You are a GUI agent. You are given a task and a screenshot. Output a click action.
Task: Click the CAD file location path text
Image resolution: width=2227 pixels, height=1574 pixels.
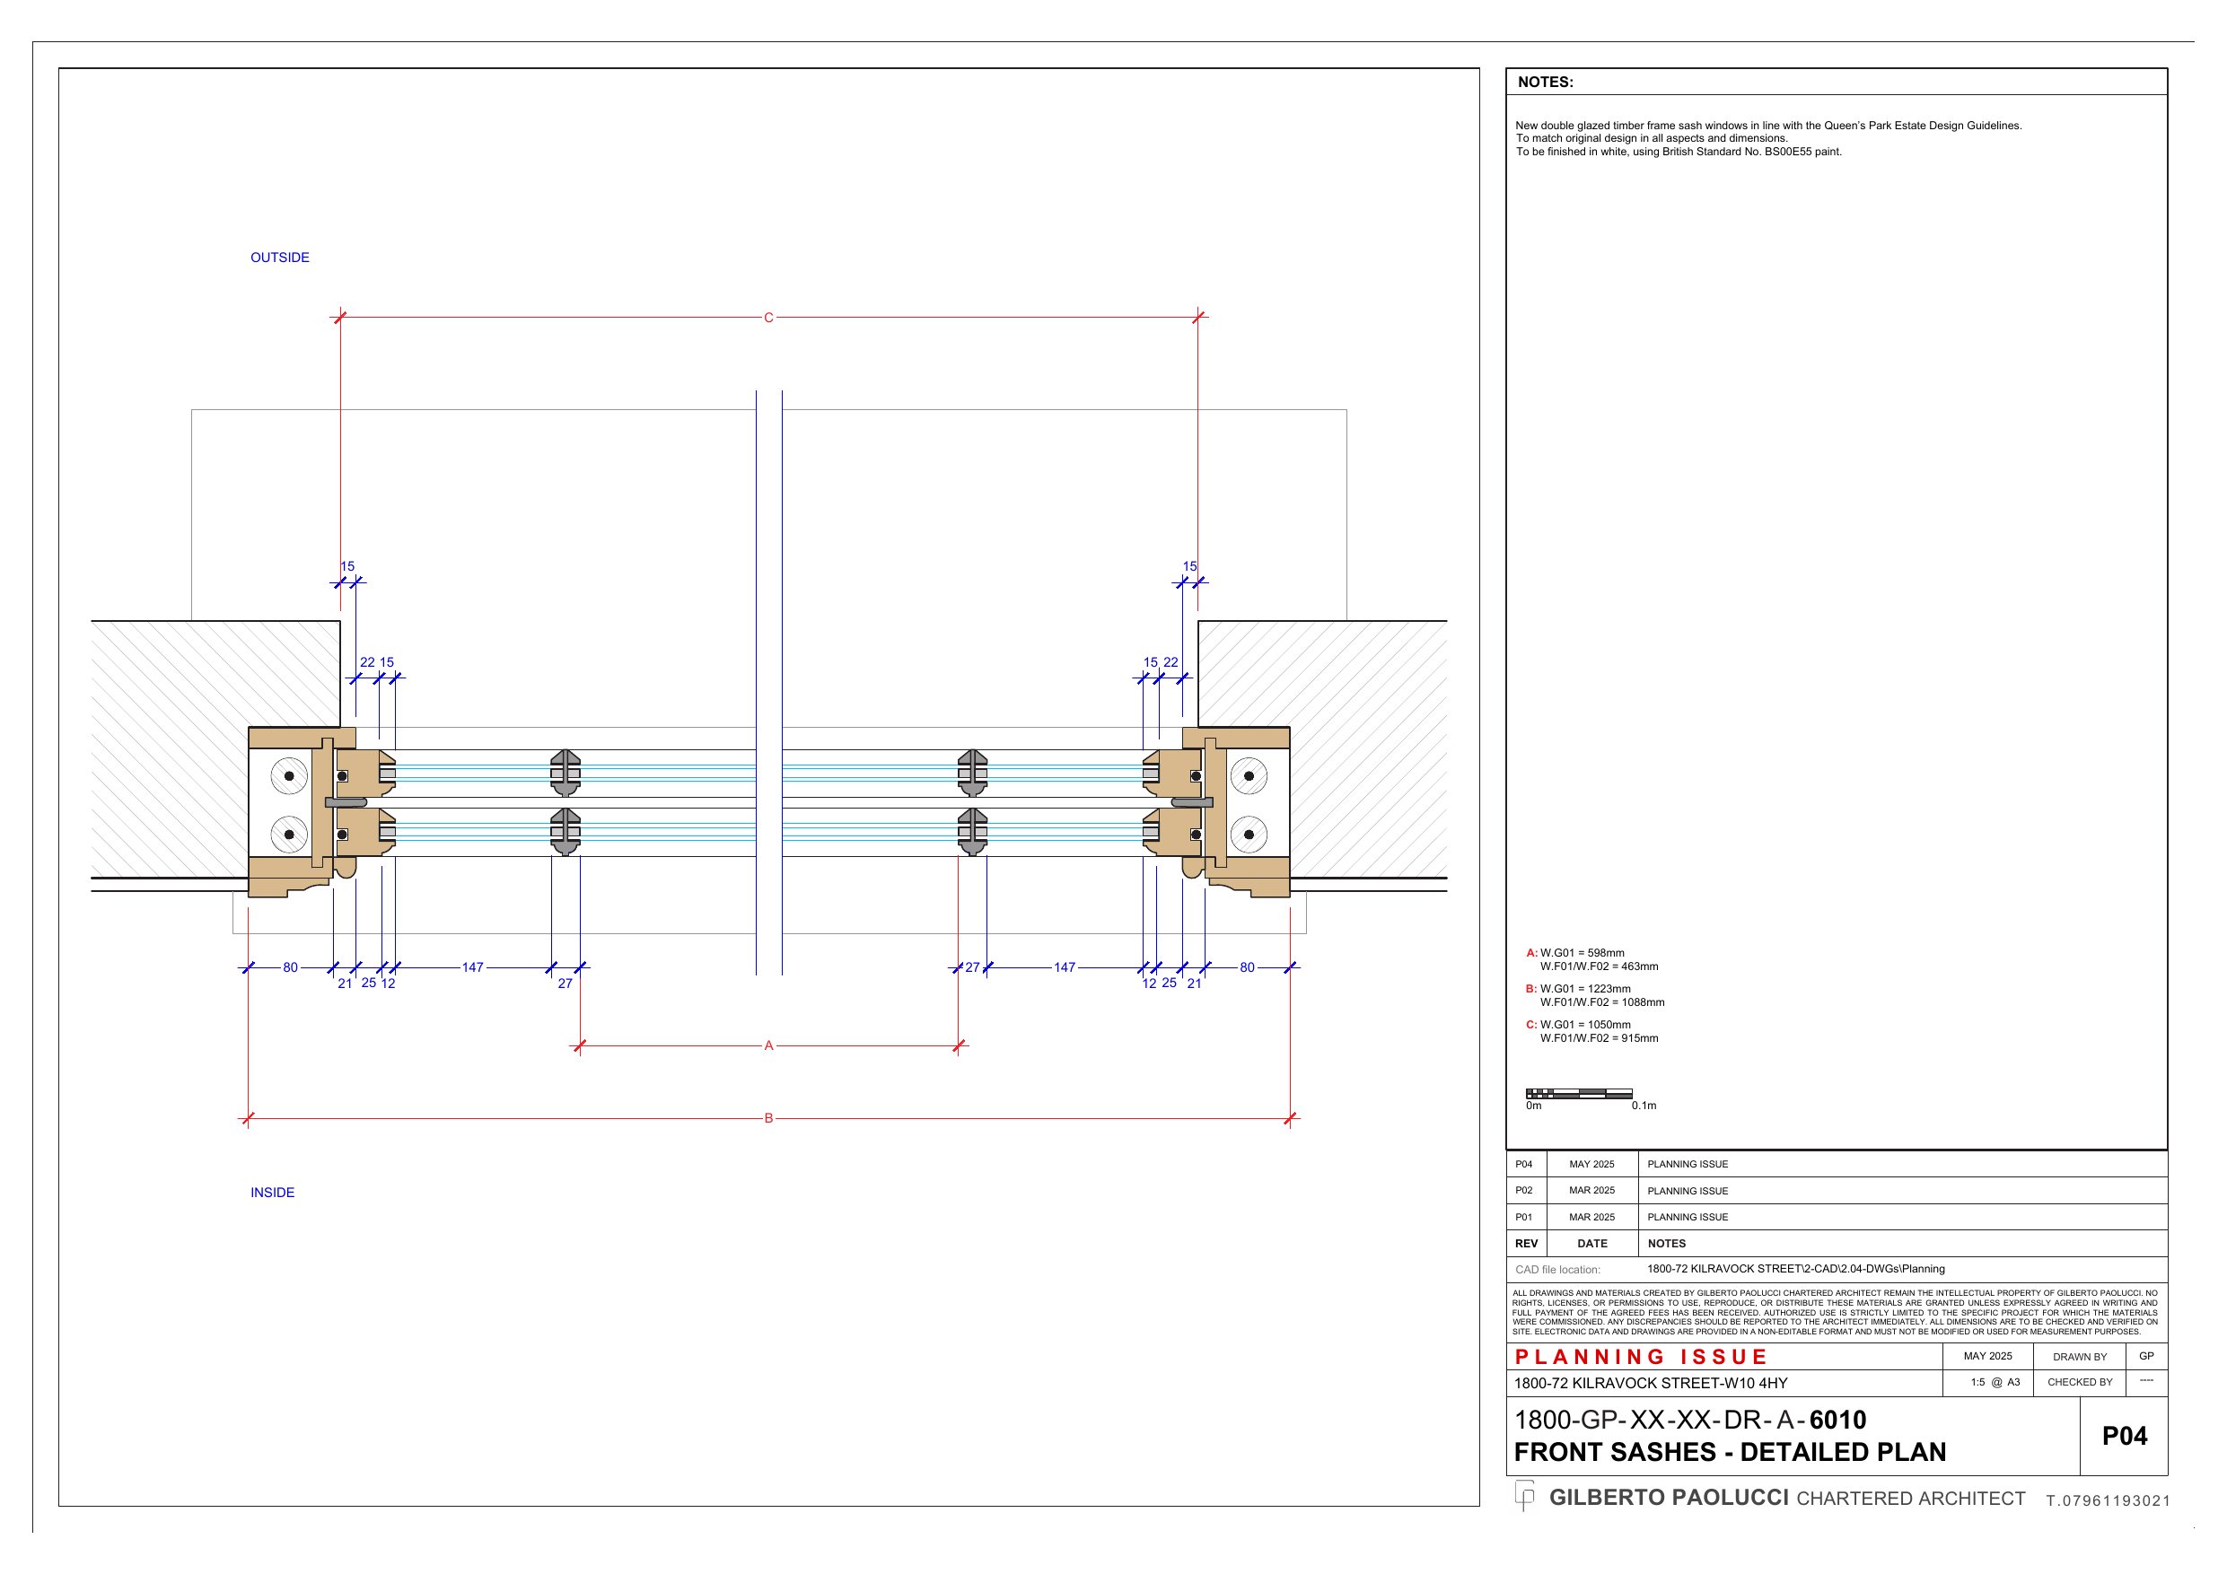1795,1269
